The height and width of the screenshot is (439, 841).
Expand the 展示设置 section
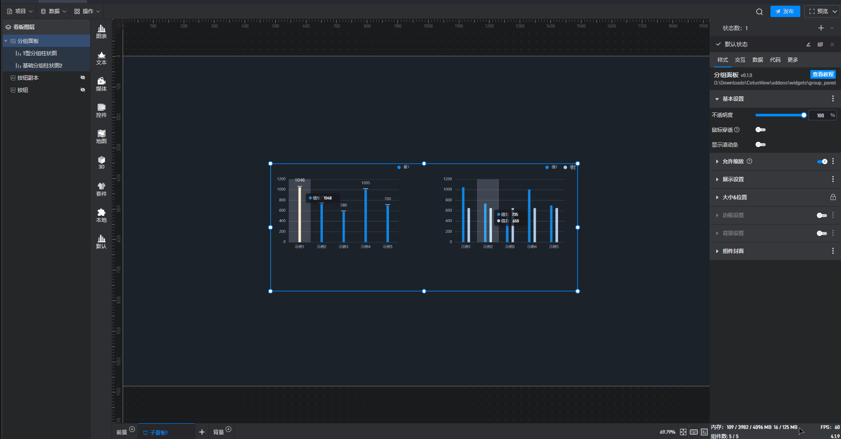733,179
